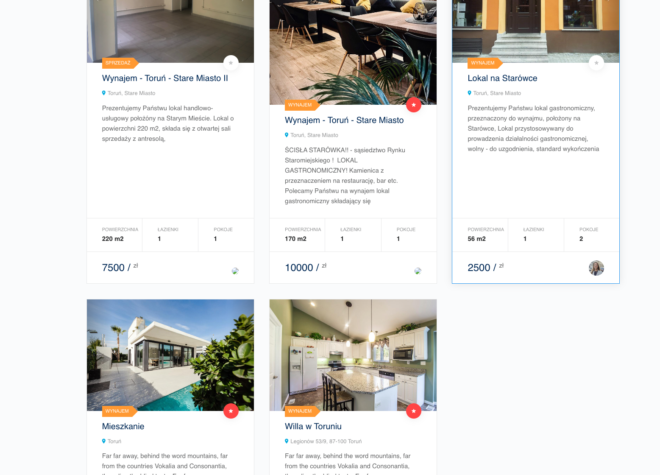
Task: Click WYNAJEM badge on Lokal na Starówce
Action: coord(485,63)
